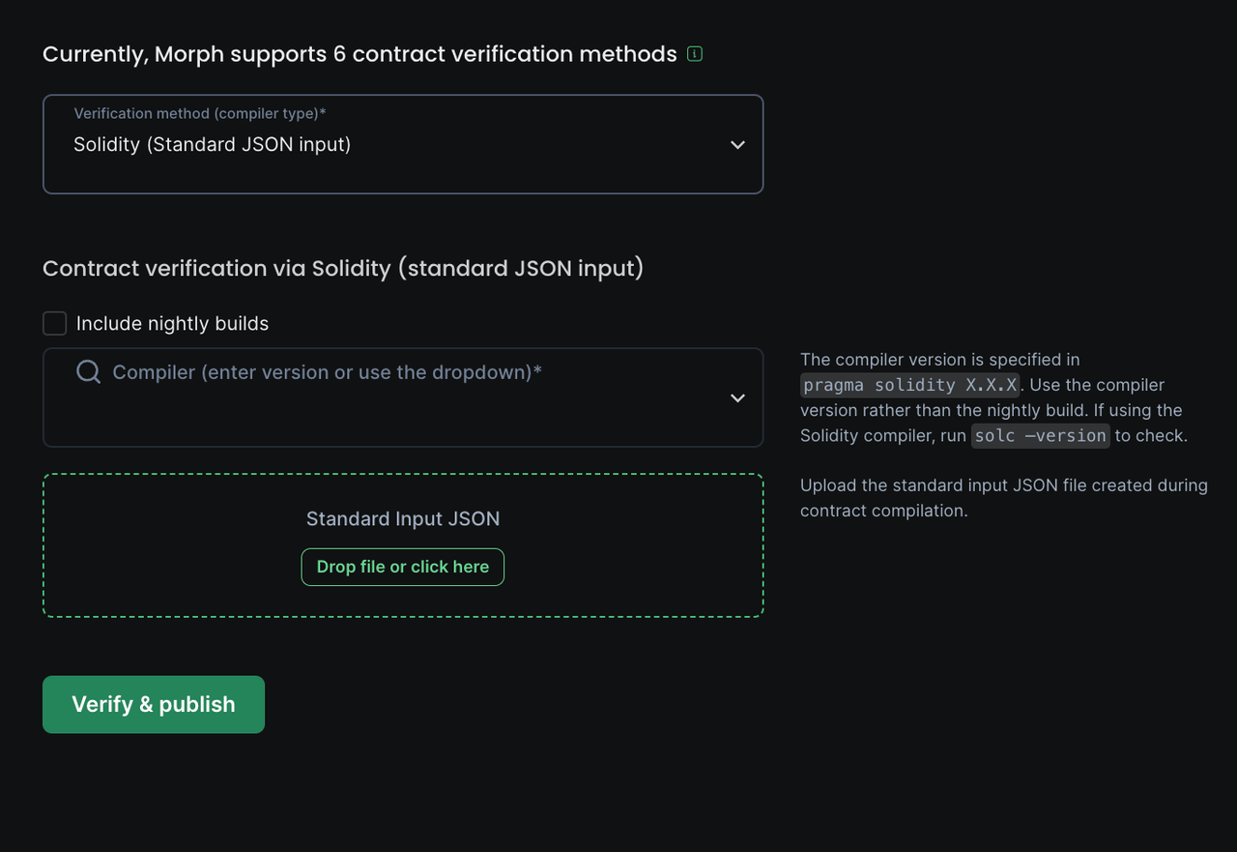
Task: Click the 'Verification method (compiler type)*' field label
Action: 200,114
